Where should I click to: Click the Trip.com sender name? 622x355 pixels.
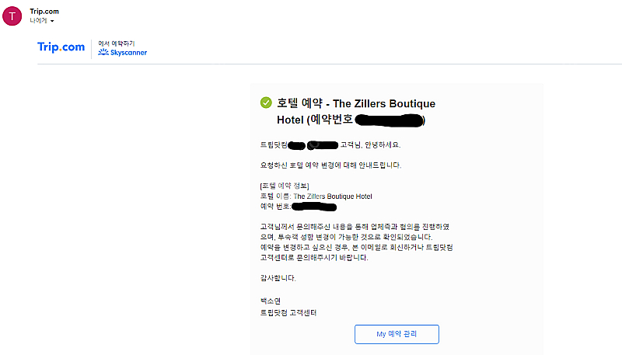pyautogui.click(x=44, y=12)
